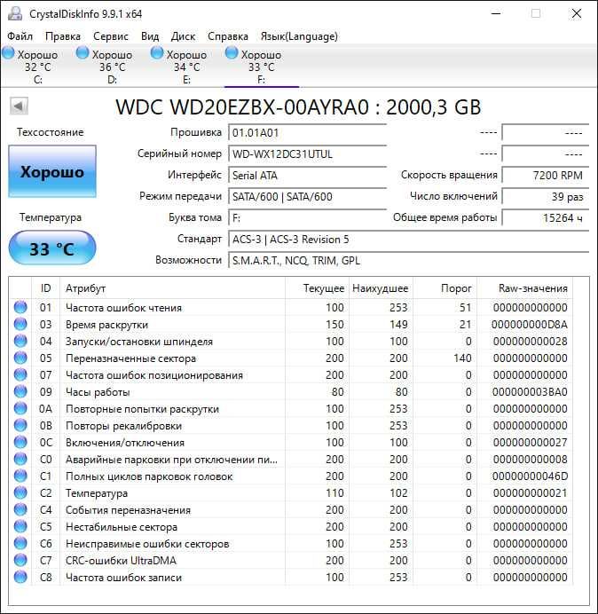Click the Текущее column header
Screen dimensions: 598x614
(318, 288)
